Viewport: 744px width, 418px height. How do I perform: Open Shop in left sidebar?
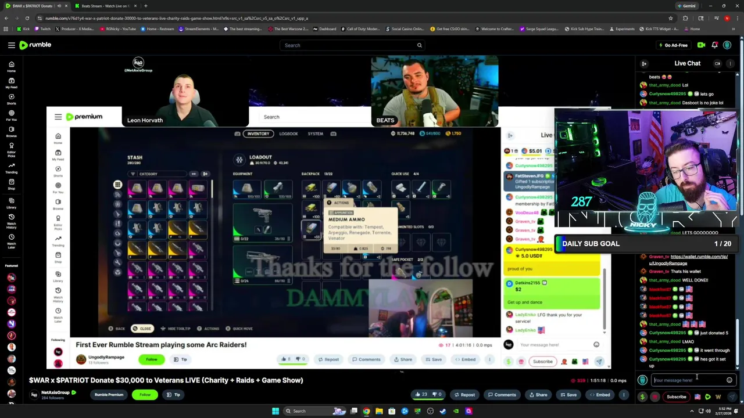11,184
